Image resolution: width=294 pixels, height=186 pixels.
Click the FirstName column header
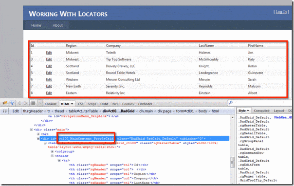click(x=256, y=46)
